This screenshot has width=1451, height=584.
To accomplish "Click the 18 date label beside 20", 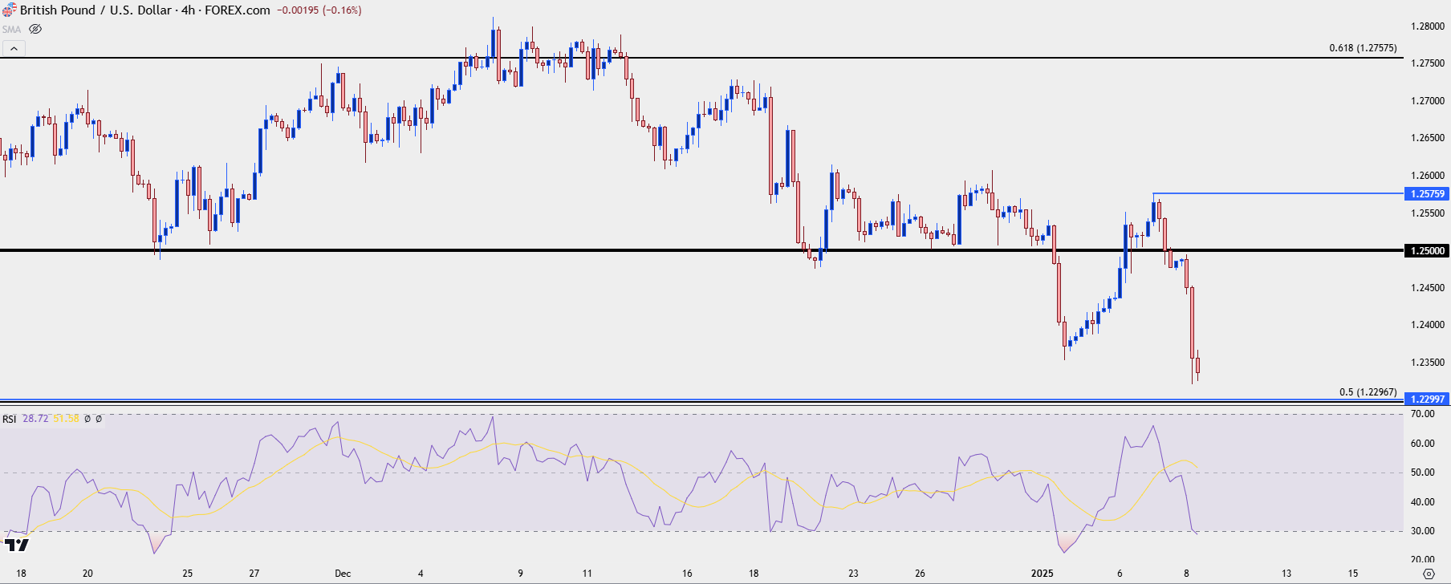I will pyautogui.click(x=22, y=574).
